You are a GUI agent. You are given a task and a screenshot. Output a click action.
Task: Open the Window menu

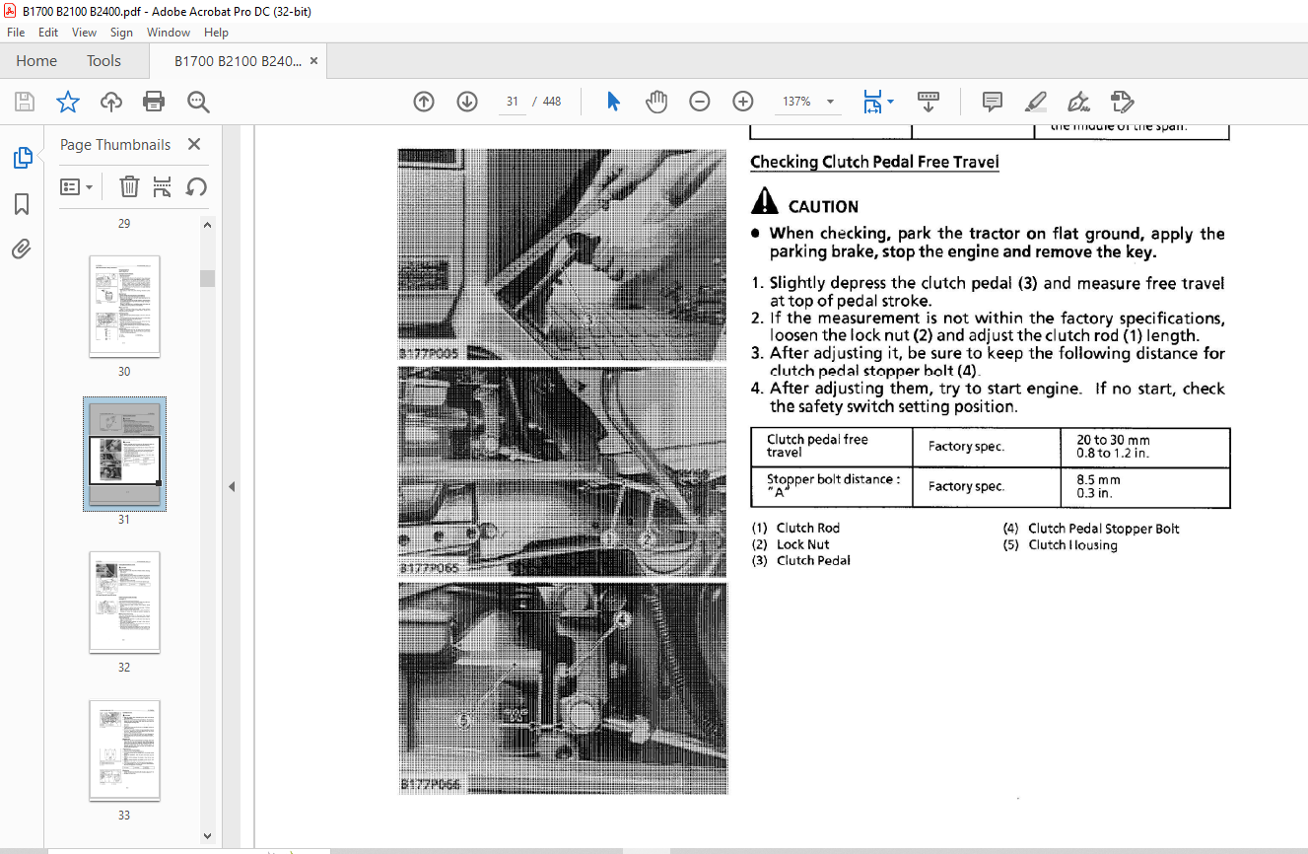169,33
